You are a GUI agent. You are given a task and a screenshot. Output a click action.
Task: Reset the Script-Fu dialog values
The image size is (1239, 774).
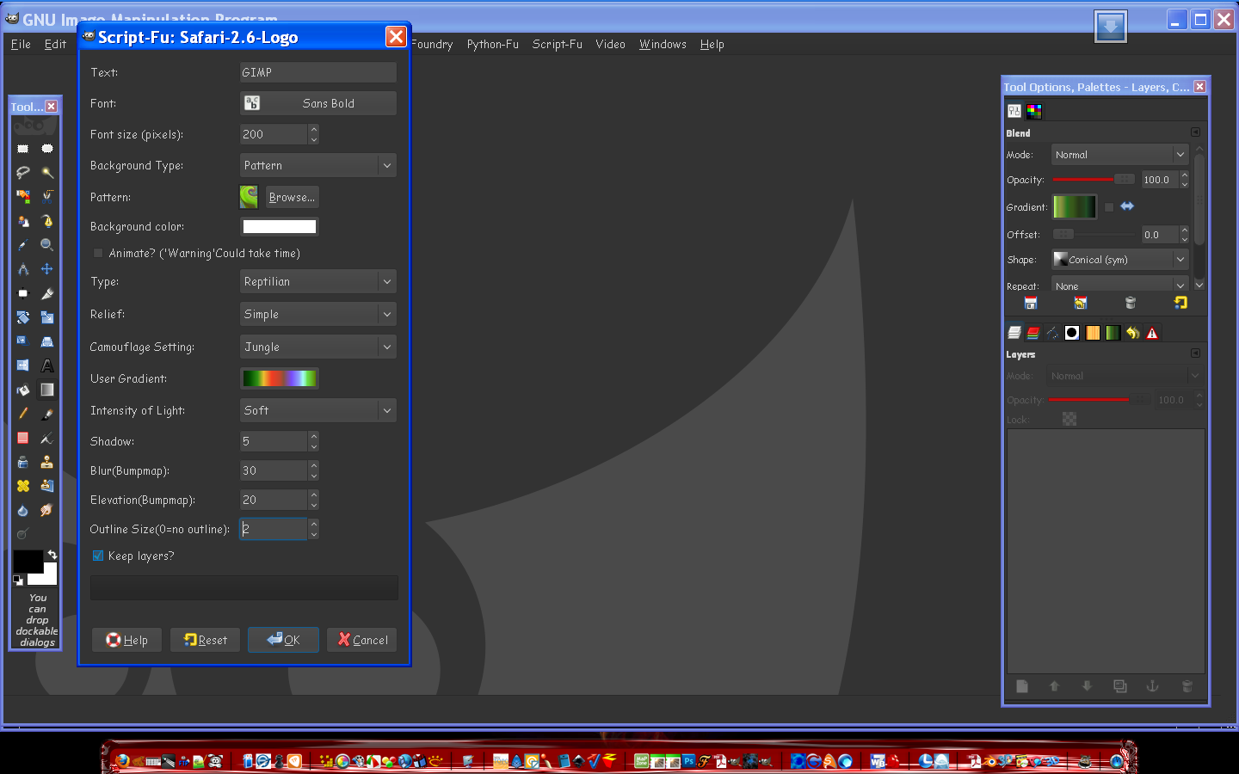pos(205,640)
